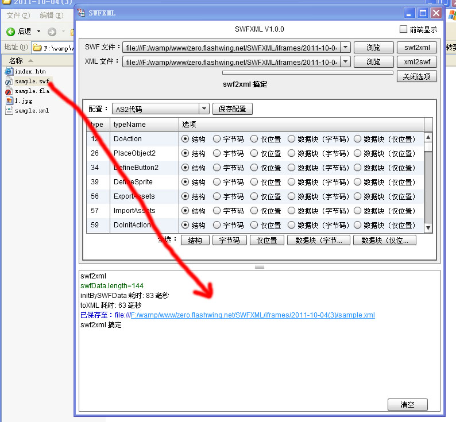Screen dimensions: 456x422
Task: Click the 清空 clear log button
Action: coord(407,404)
